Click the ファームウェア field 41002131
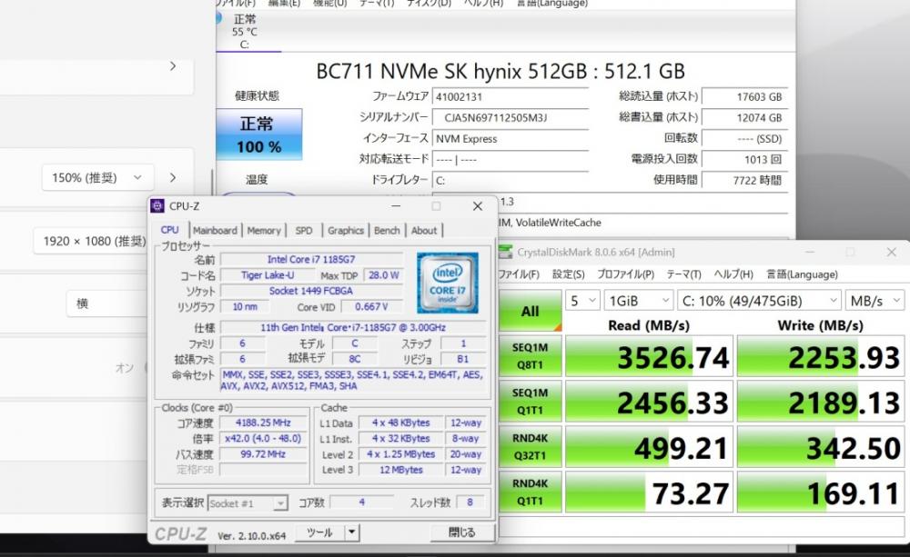910x557 pixels. point(511,97)
